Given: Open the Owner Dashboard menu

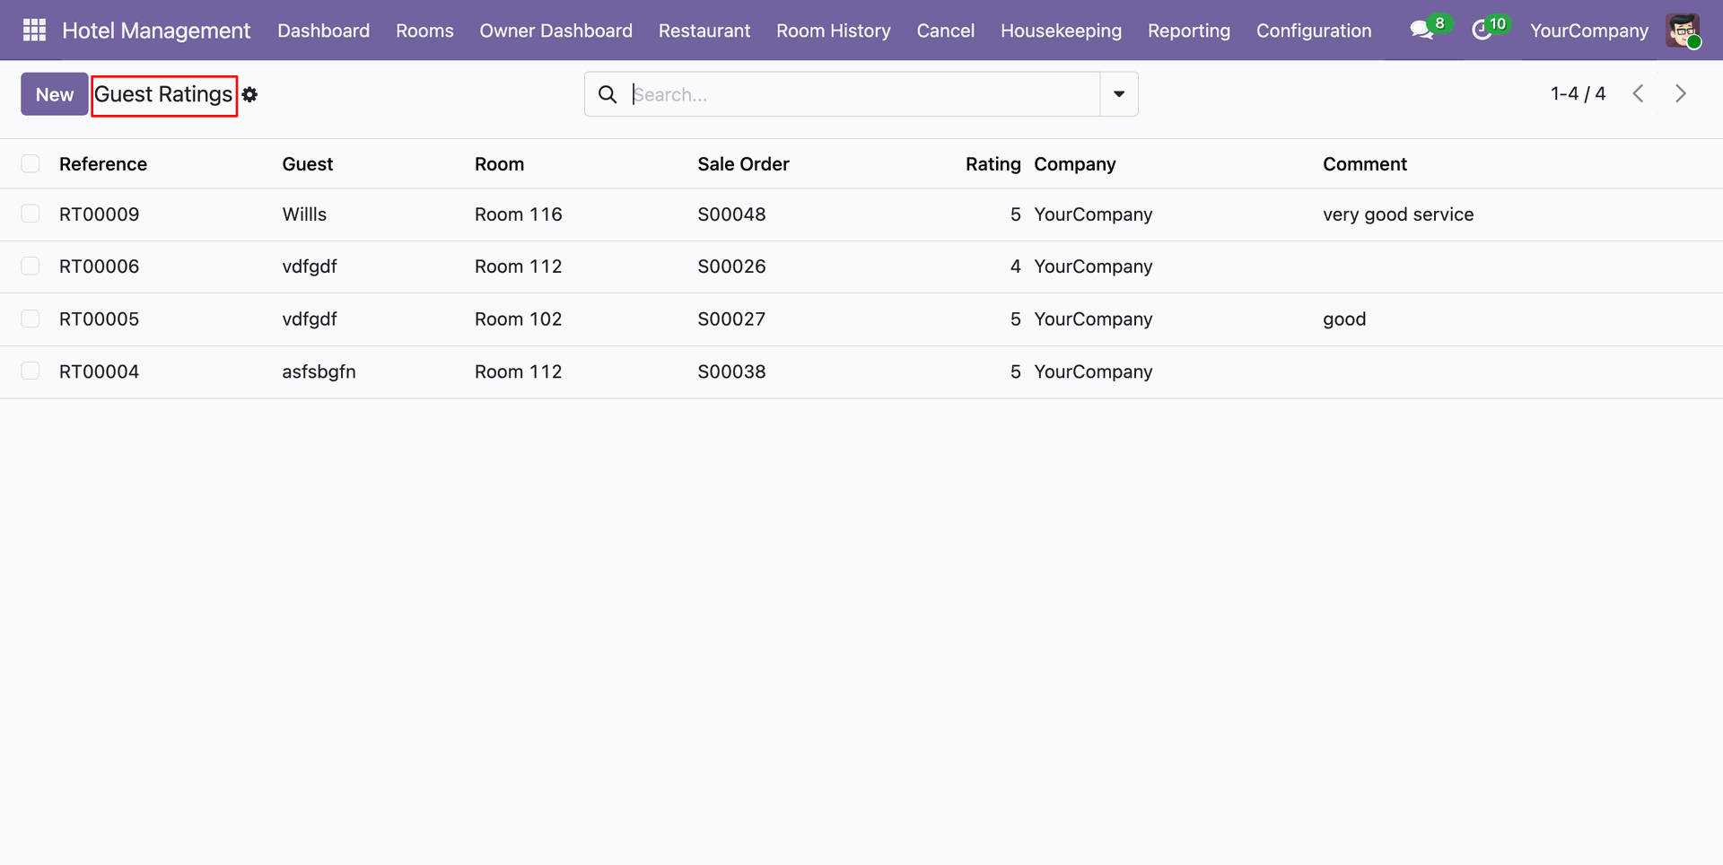Looking at the screenshot, I should [555, 31].
